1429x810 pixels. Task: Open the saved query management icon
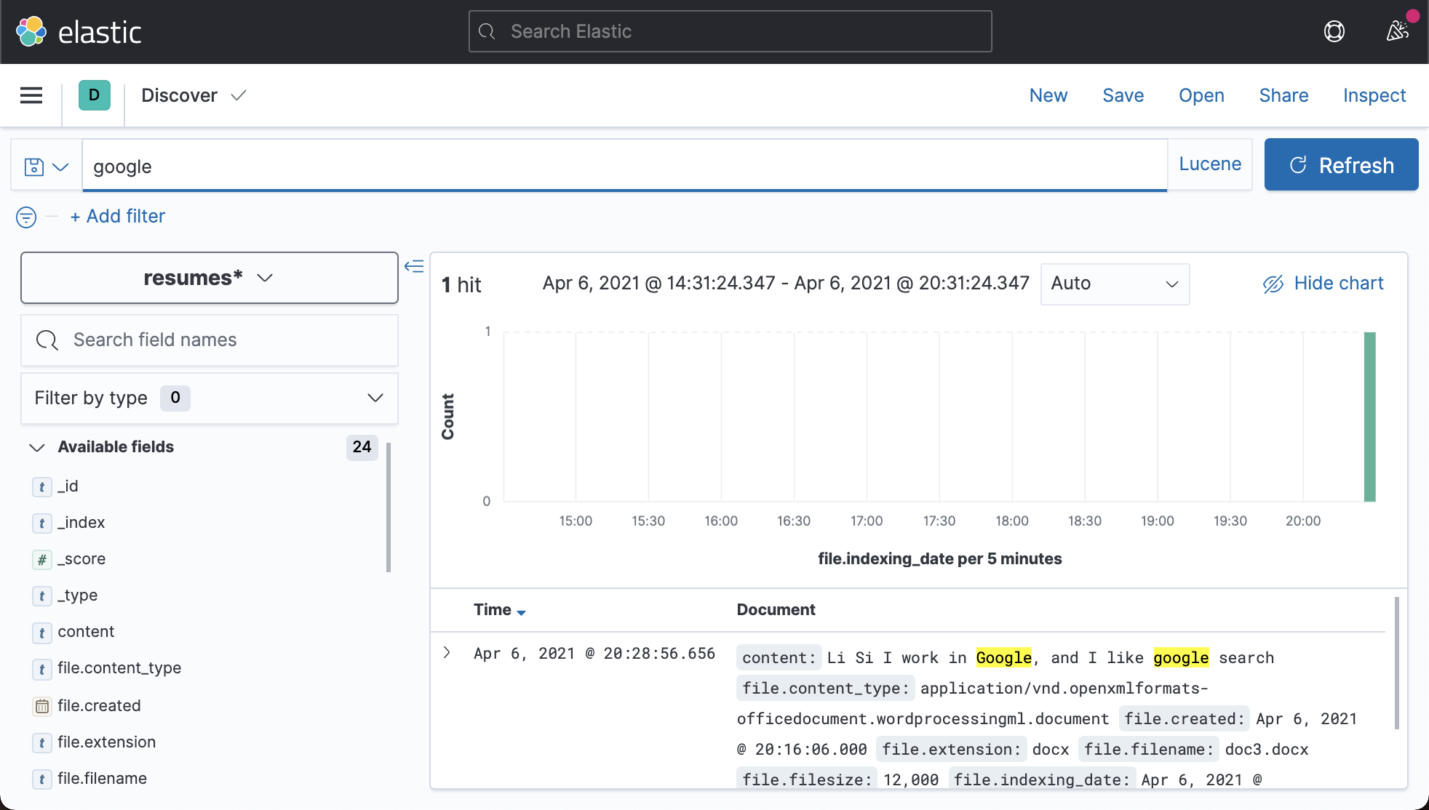[45, 166]
